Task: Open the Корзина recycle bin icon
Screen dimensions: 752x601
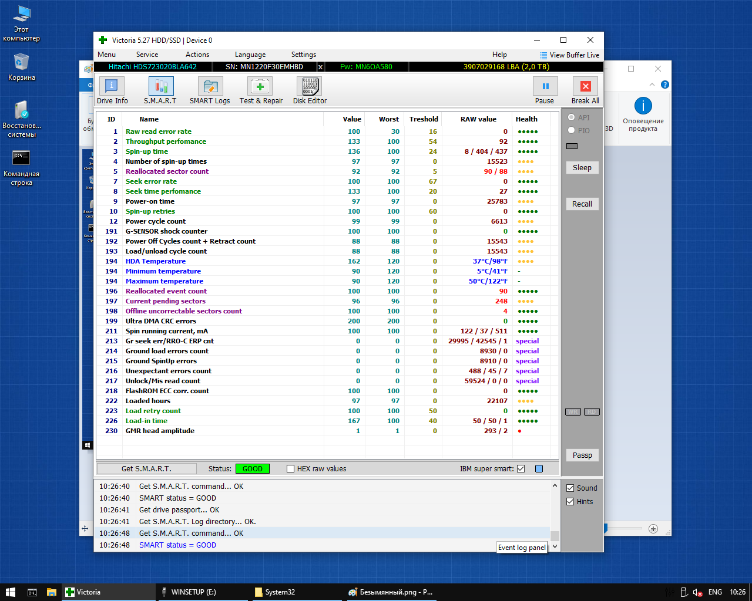Action: click(22, 67)
